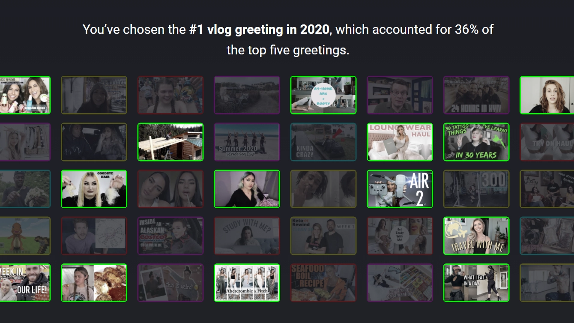Click the TRAVEL WITH ME thumbnail
574x323 pixels.
point(476,236)
